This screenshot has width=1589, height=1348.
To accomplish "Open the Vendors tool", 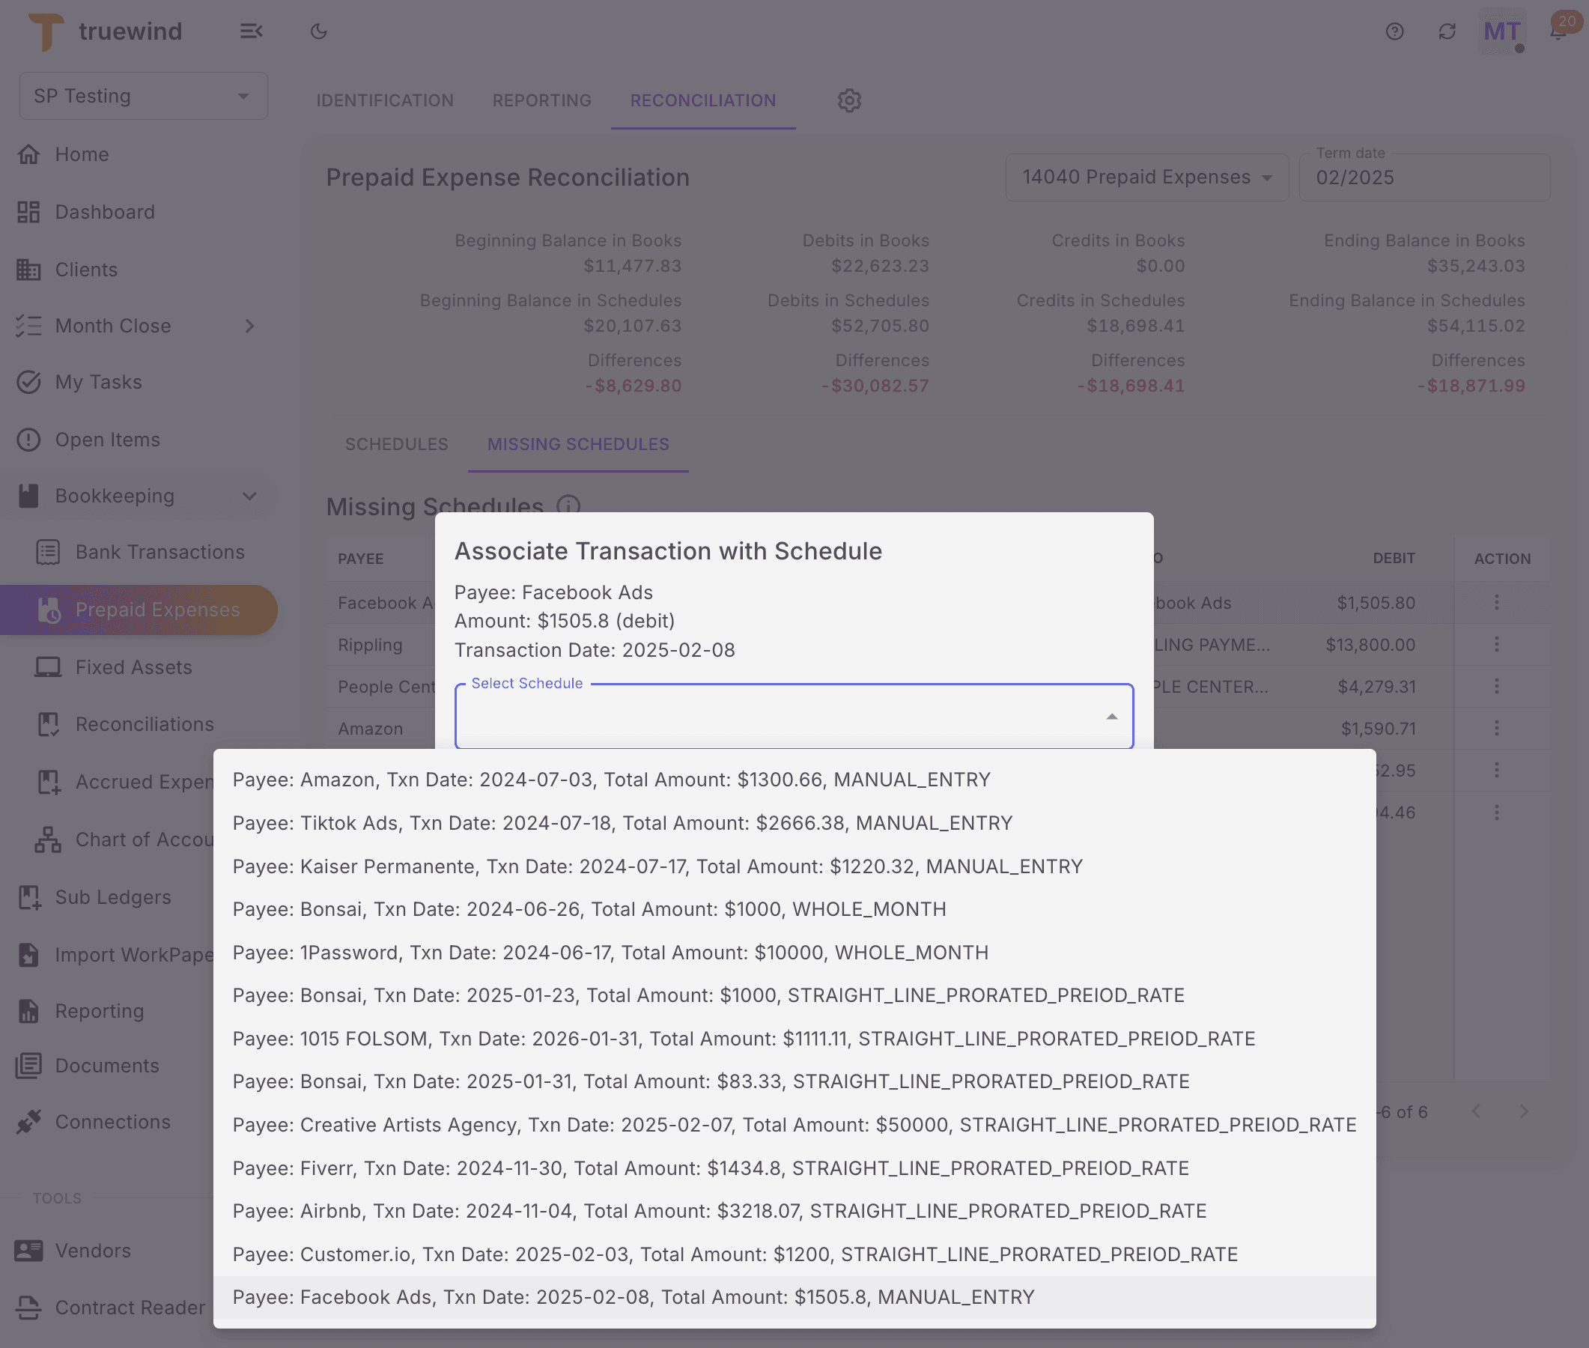I will [x=93, y=1250].
